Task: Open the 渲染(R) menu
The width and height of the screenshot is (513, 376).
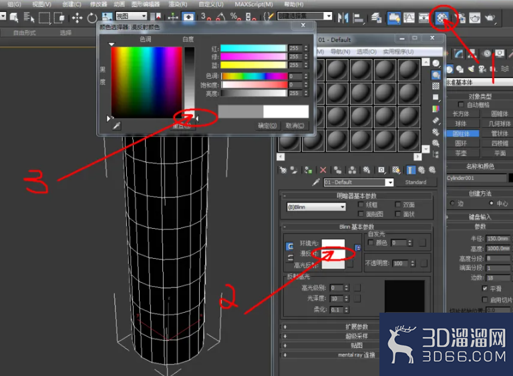Action: pyautogui.click(x=178, y=4)
